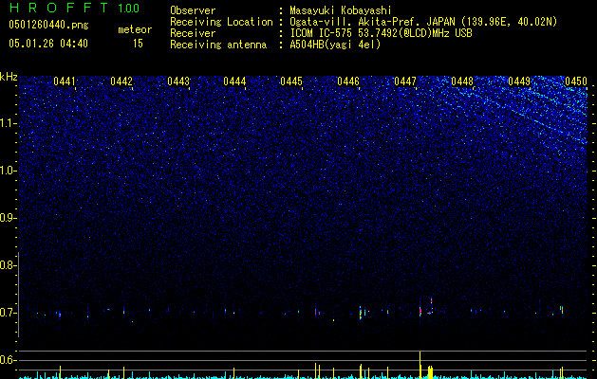Click the 0.8 kHz axis label
This screenshot has width=597, height=379.
tap(7, 265)
